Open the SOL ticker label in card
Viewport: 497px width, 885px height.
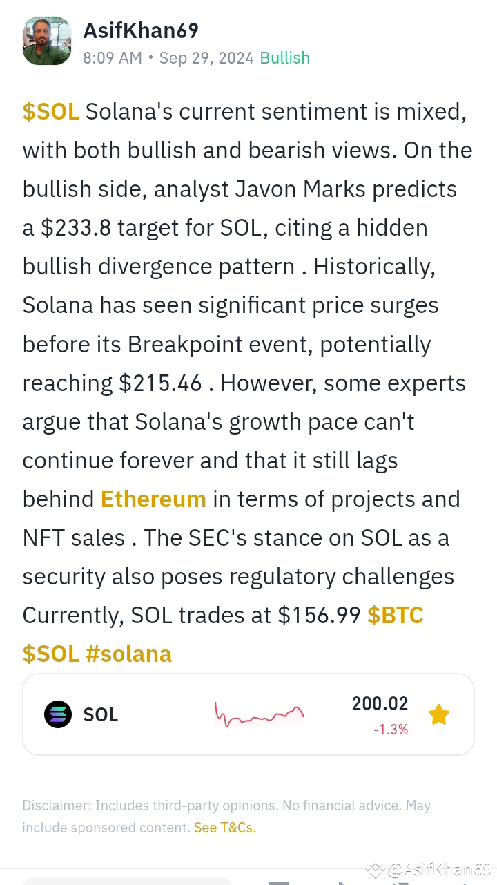101,715
